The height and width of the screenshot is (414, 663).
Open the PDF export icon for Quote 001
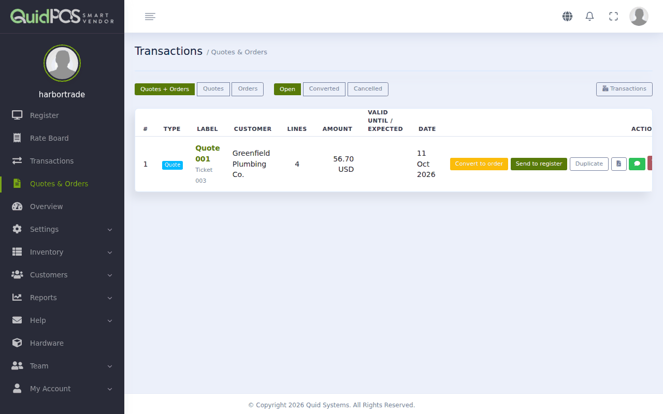(619, 164)
